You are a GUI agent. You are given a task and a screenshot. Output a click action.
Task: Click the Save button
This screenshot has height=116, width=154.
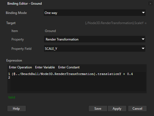[x=98, y=109]
